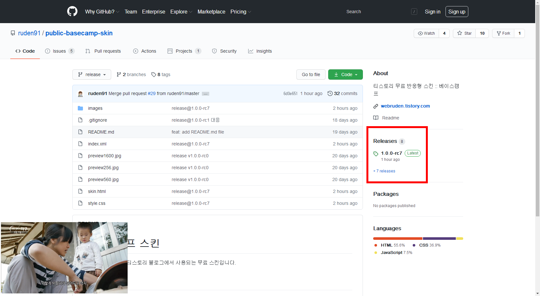This screenshot has width=540, height=296.
Task: Click the HTML segment of language bar
Action: pyautogui.click(x=398, y=239)
